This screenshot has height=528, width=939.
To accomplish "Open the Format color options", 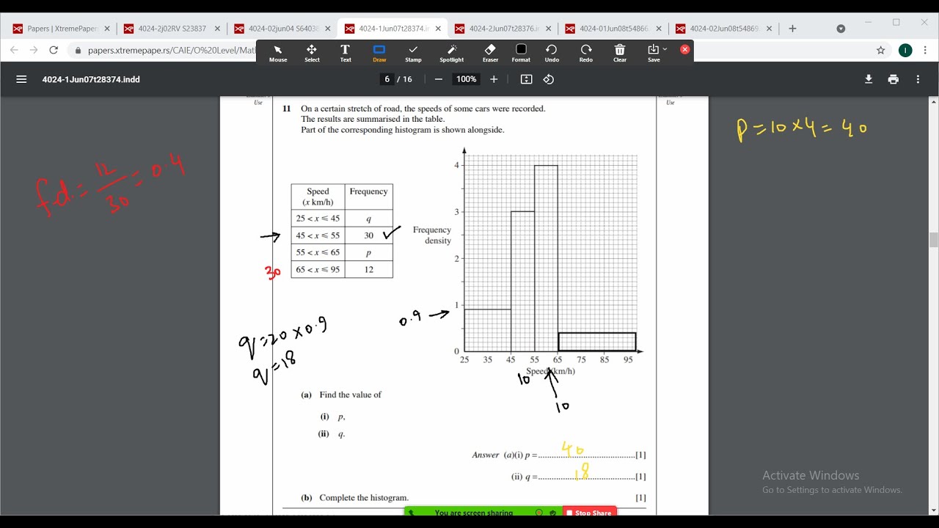I will [x=521, y=53].
